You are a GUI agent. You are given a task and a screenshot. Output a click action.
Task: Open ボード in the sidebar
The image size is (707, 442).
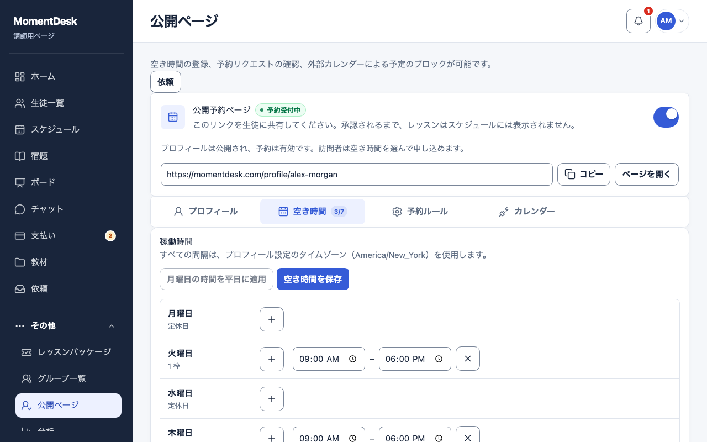[x=66, y=182]
